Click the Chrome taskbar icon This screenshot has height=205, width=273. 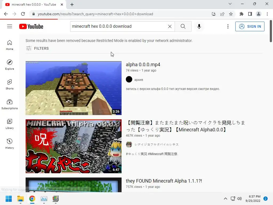[32, 199]
